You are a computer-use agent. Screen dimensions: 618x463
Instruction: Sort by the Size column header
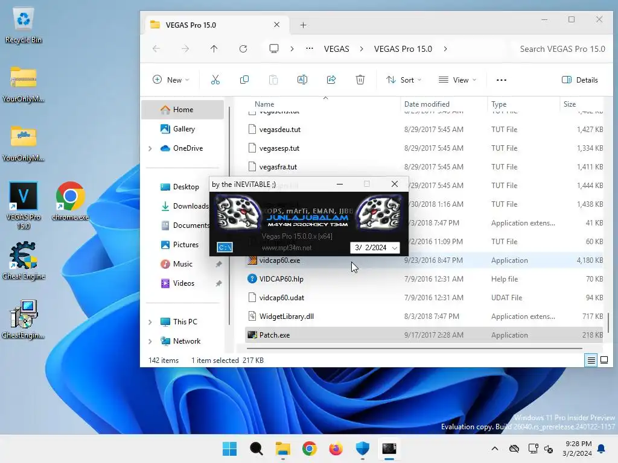[x=570, y=104]
